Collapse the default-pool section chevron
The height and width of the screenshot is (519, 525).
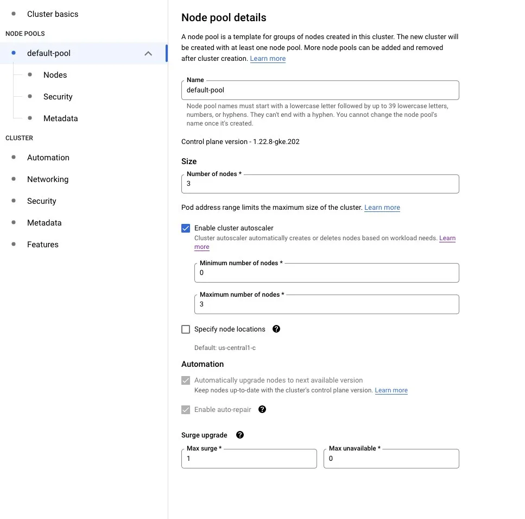pos(148,53)
